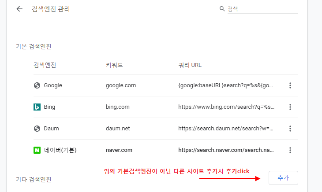
Task: Open more actions menu for Google
Action: (290, 85)
